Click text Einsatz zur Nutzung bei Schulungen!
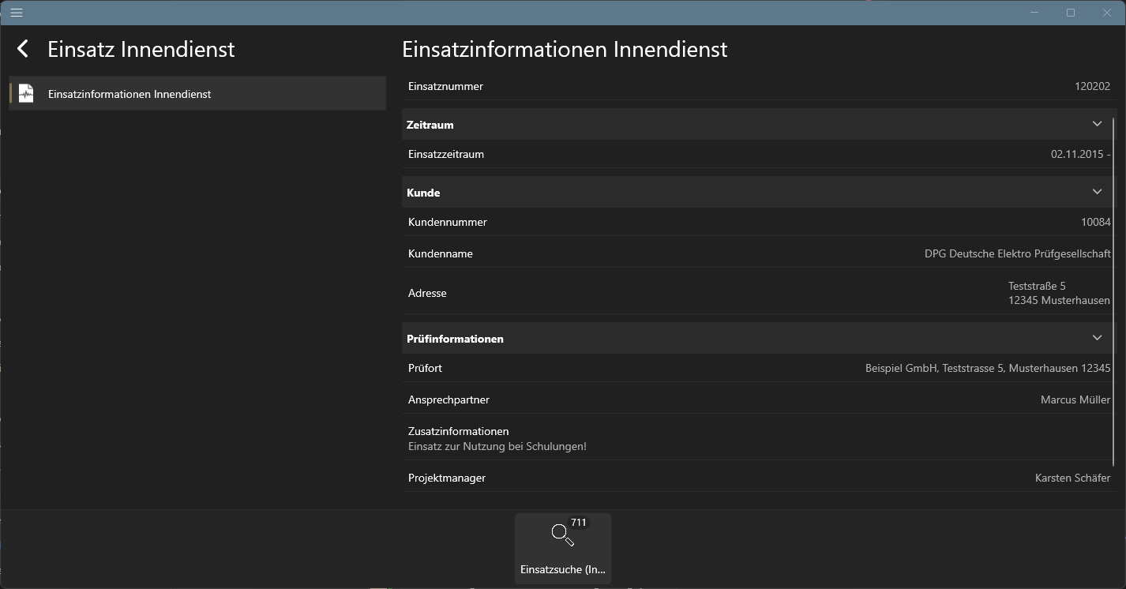Image resolution: width=1126 pixels, height=589 pixels. [497, 447]
